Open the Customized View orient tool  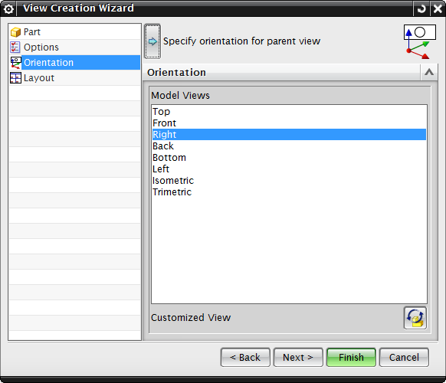(x=415, y=318)
